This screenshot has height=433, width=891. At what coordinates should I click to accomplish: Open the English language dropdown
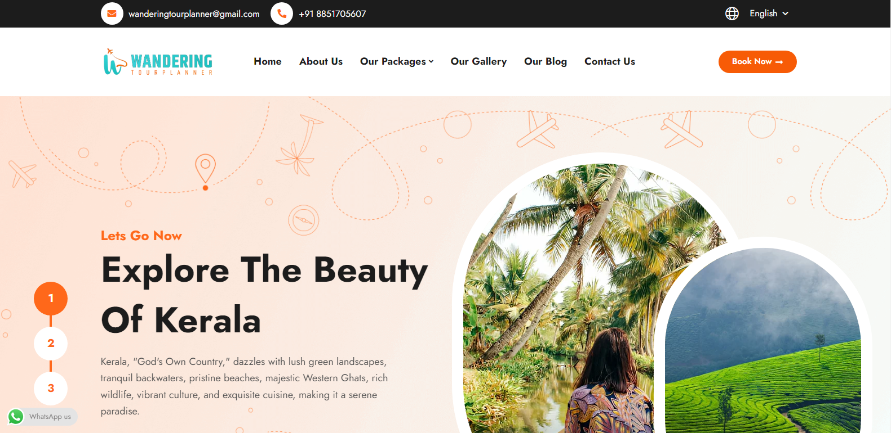tap(769, 13)
